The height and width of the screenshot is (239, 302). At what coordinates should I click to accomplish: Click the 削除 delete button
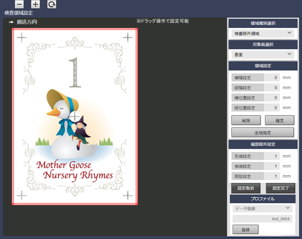pos(246,120)
